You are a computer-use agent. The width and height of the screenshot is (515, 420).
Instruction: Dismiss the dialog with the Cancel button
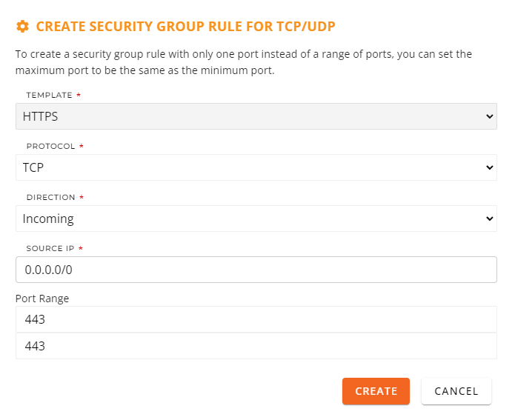[x=456, y=391]
